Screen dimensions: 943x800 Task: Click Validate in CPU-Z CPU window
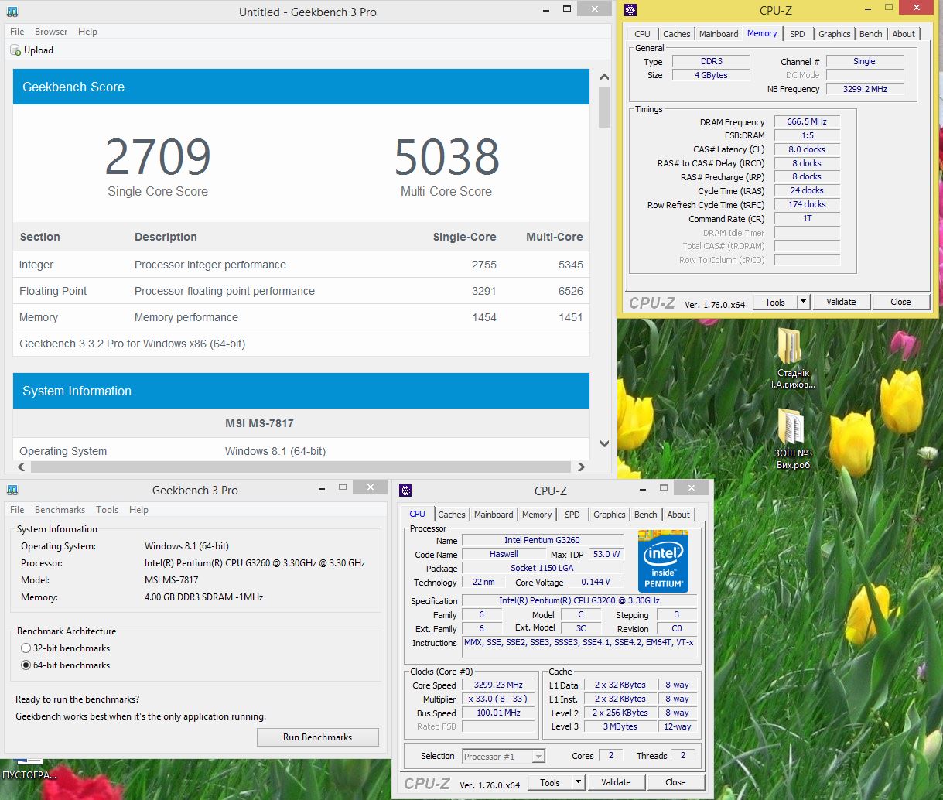[616, 782]
